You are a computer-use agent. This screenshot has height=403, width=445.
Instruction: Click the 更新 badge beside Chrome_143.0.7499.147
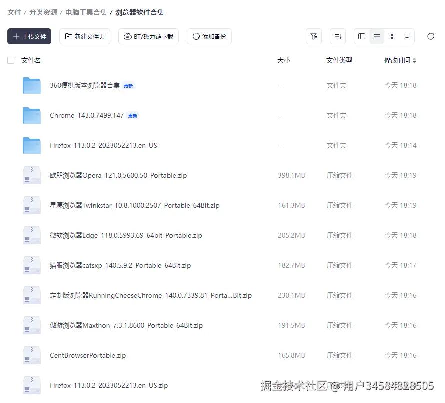click(132, 116)
